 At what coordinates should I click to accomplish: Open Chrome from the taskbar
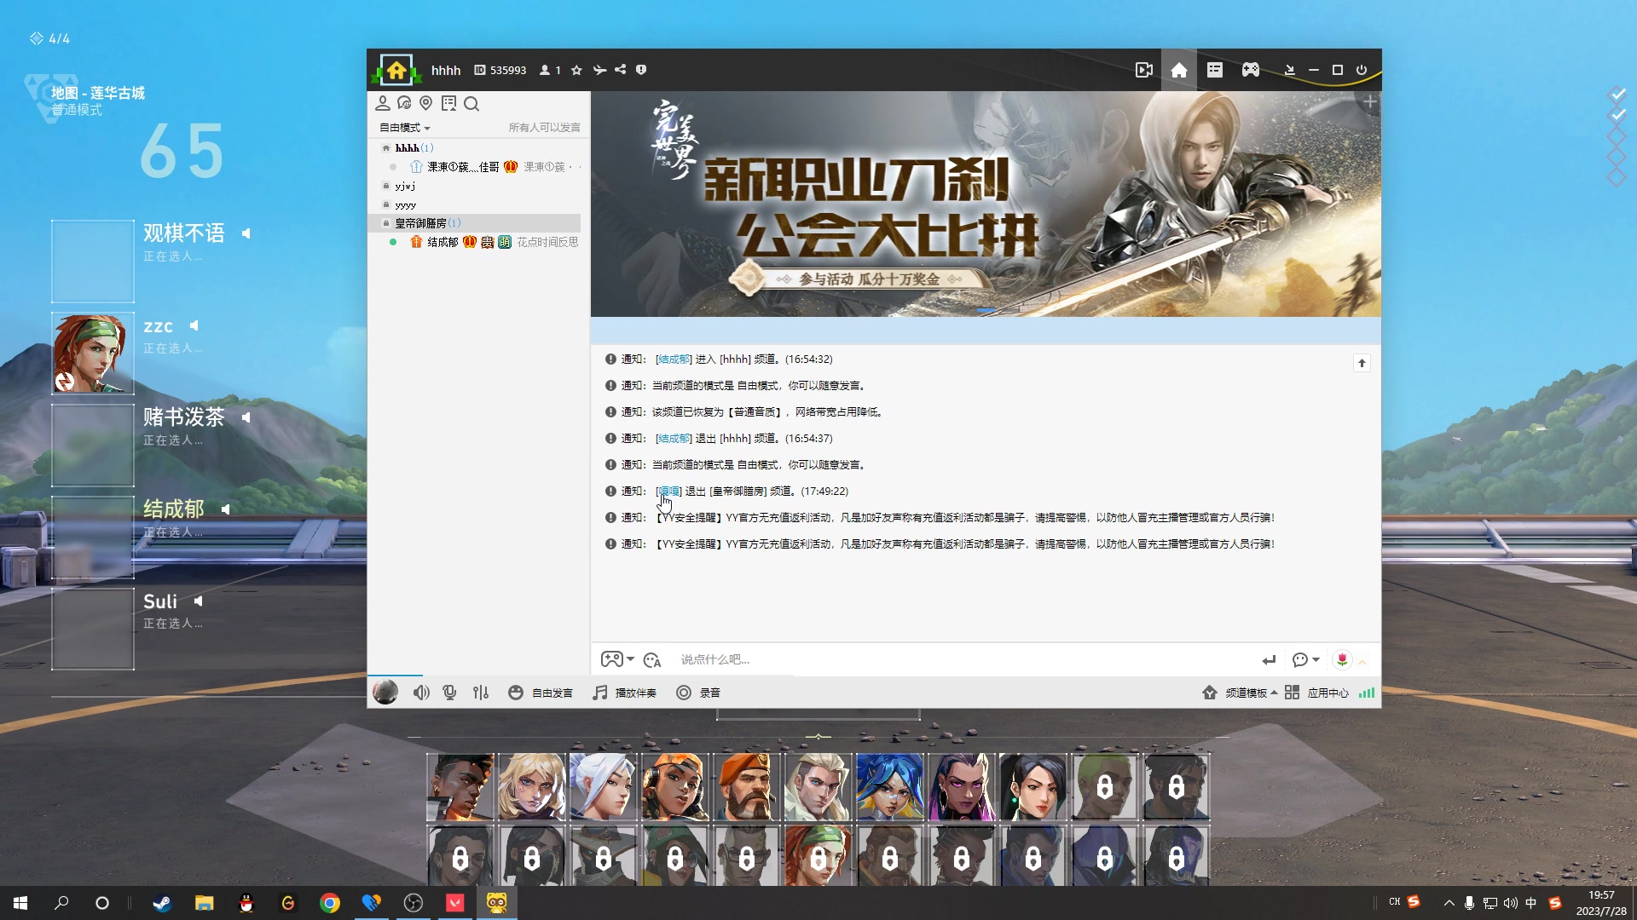[330, 903]
